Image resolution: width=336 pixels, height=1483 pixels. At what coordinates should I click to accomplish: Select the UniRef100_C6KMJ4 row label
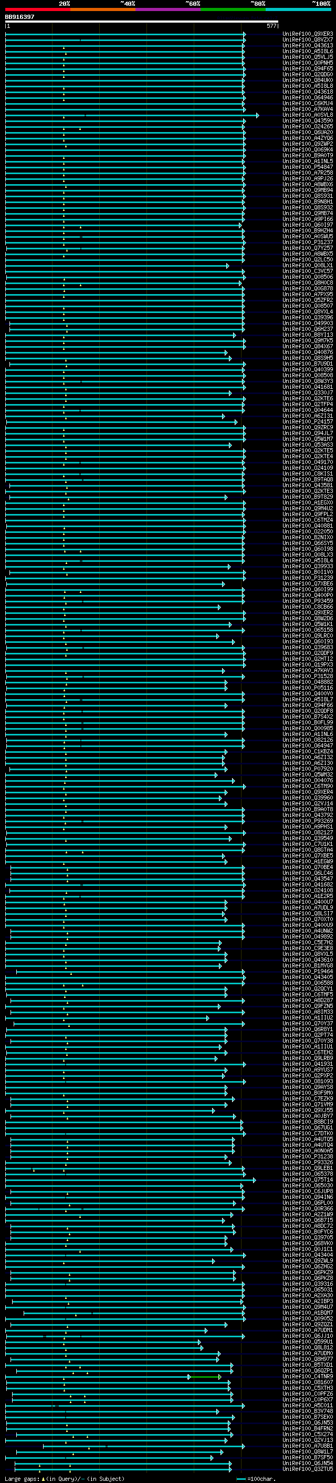pos(308,104)
